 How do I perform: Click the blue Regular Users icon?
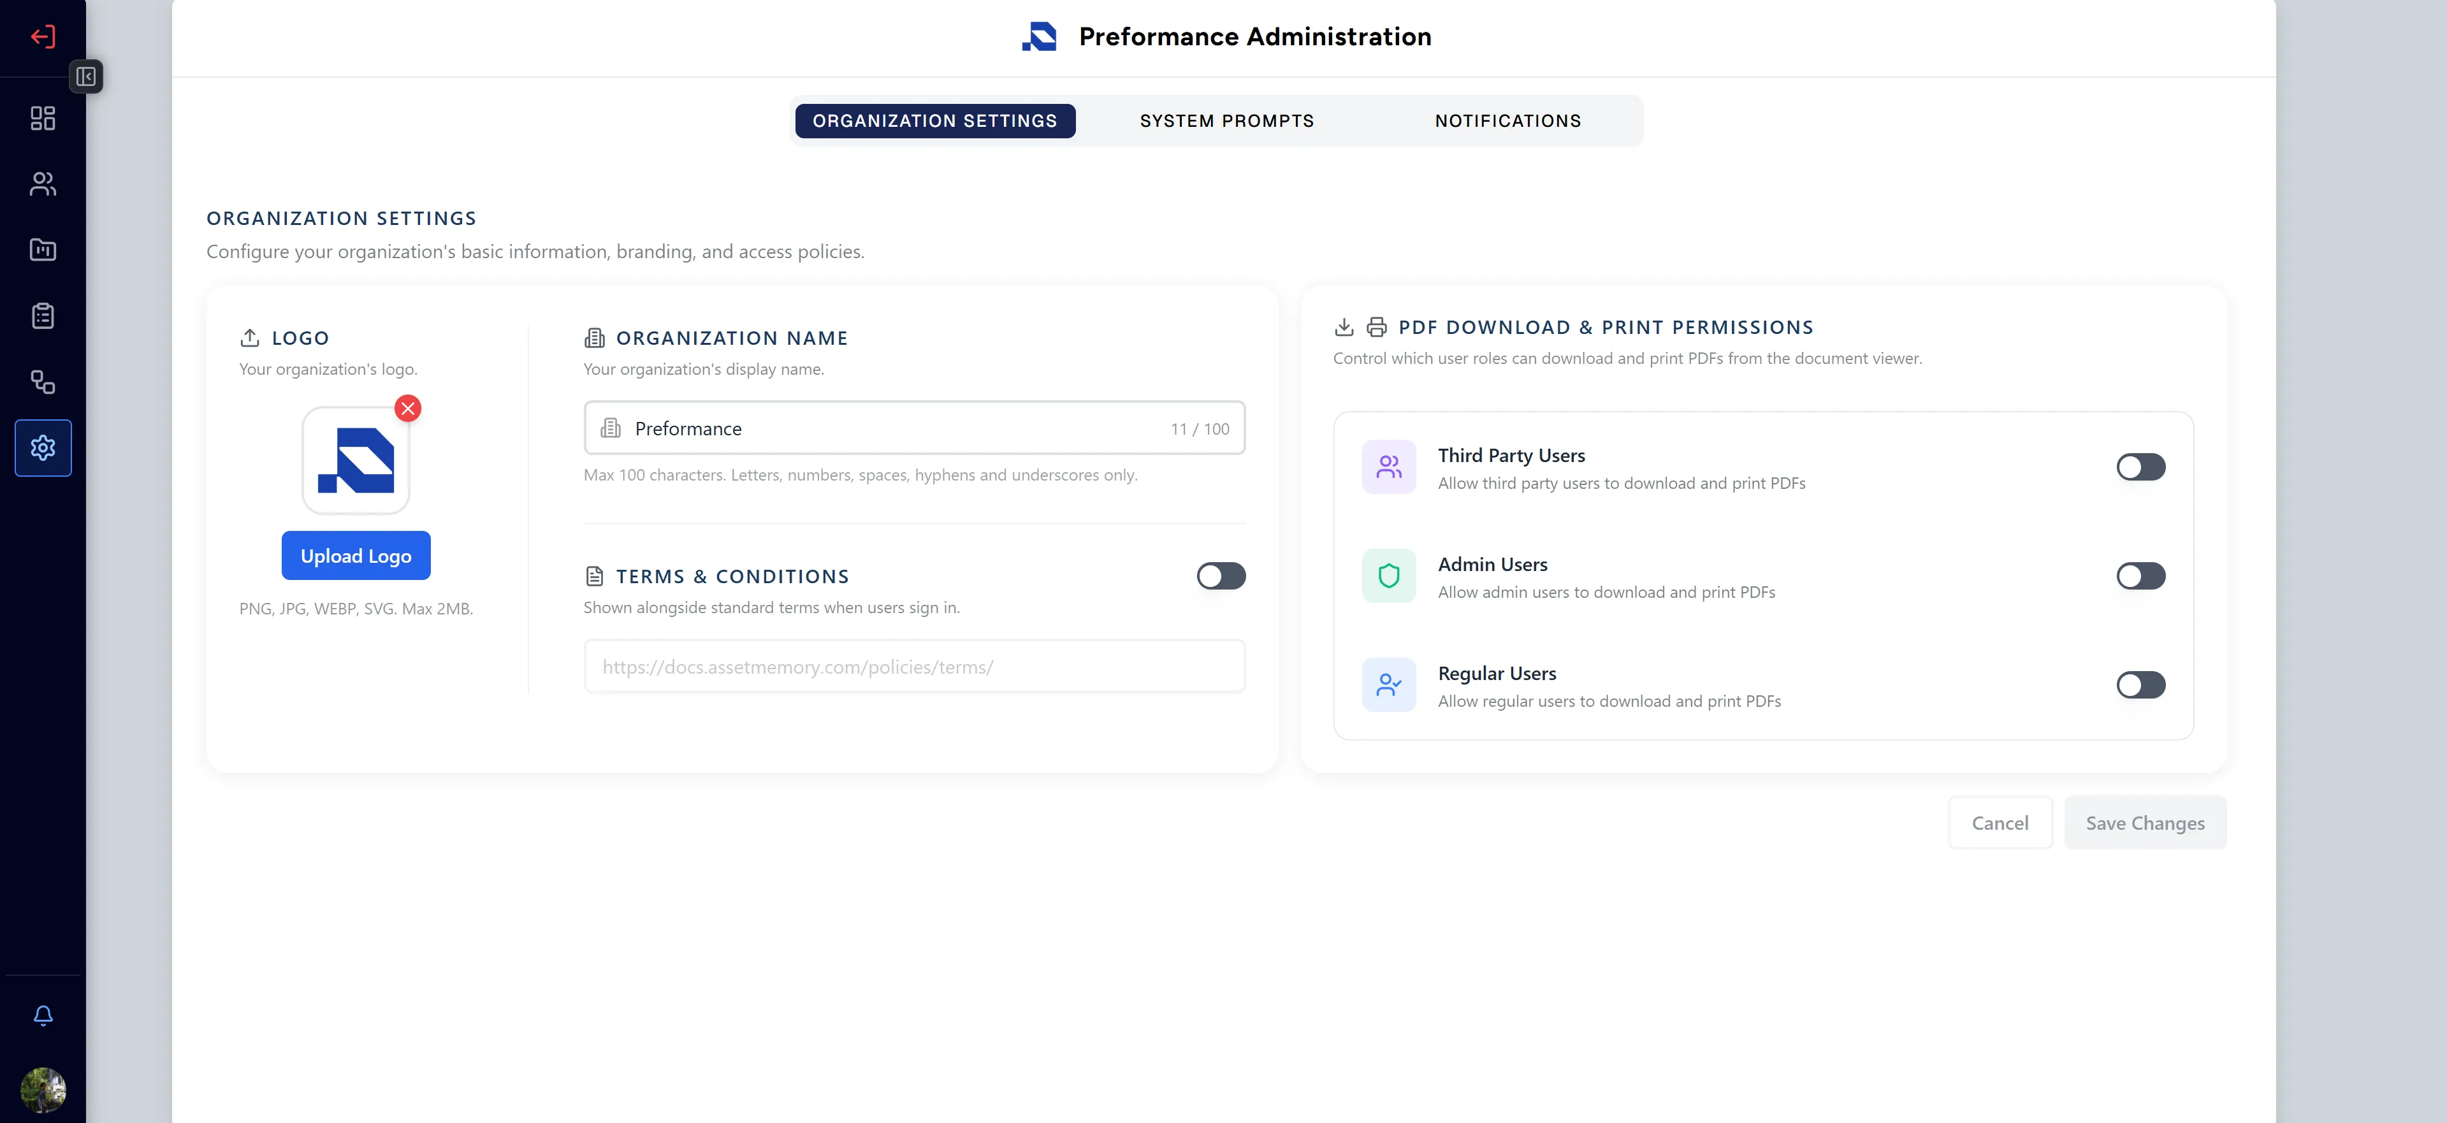click(x=1389, y=685)
